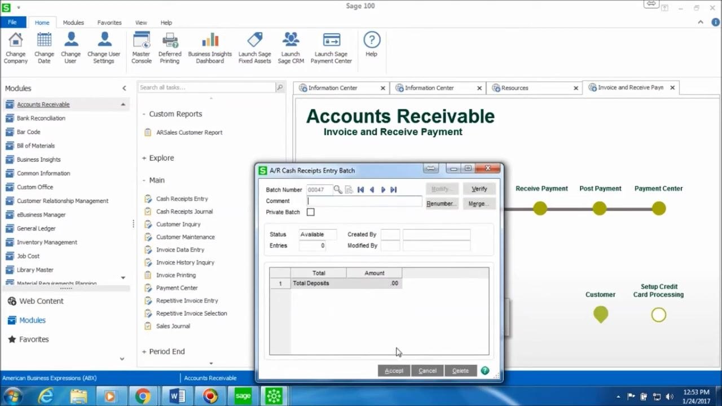This screenshot has height=406, width=722.
Task: Click the Comment input field
Action: [x=364, y=201]
